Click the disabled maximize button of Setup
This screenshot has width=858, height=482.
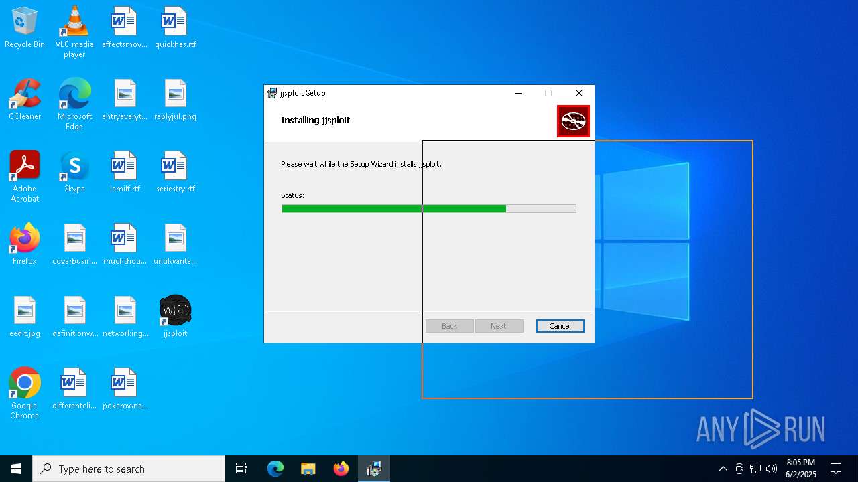548,93
